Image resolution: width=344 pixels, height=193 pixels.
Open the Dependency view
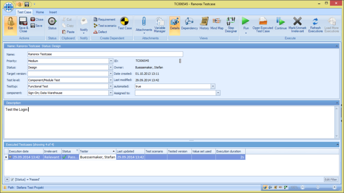click(189, 24)
